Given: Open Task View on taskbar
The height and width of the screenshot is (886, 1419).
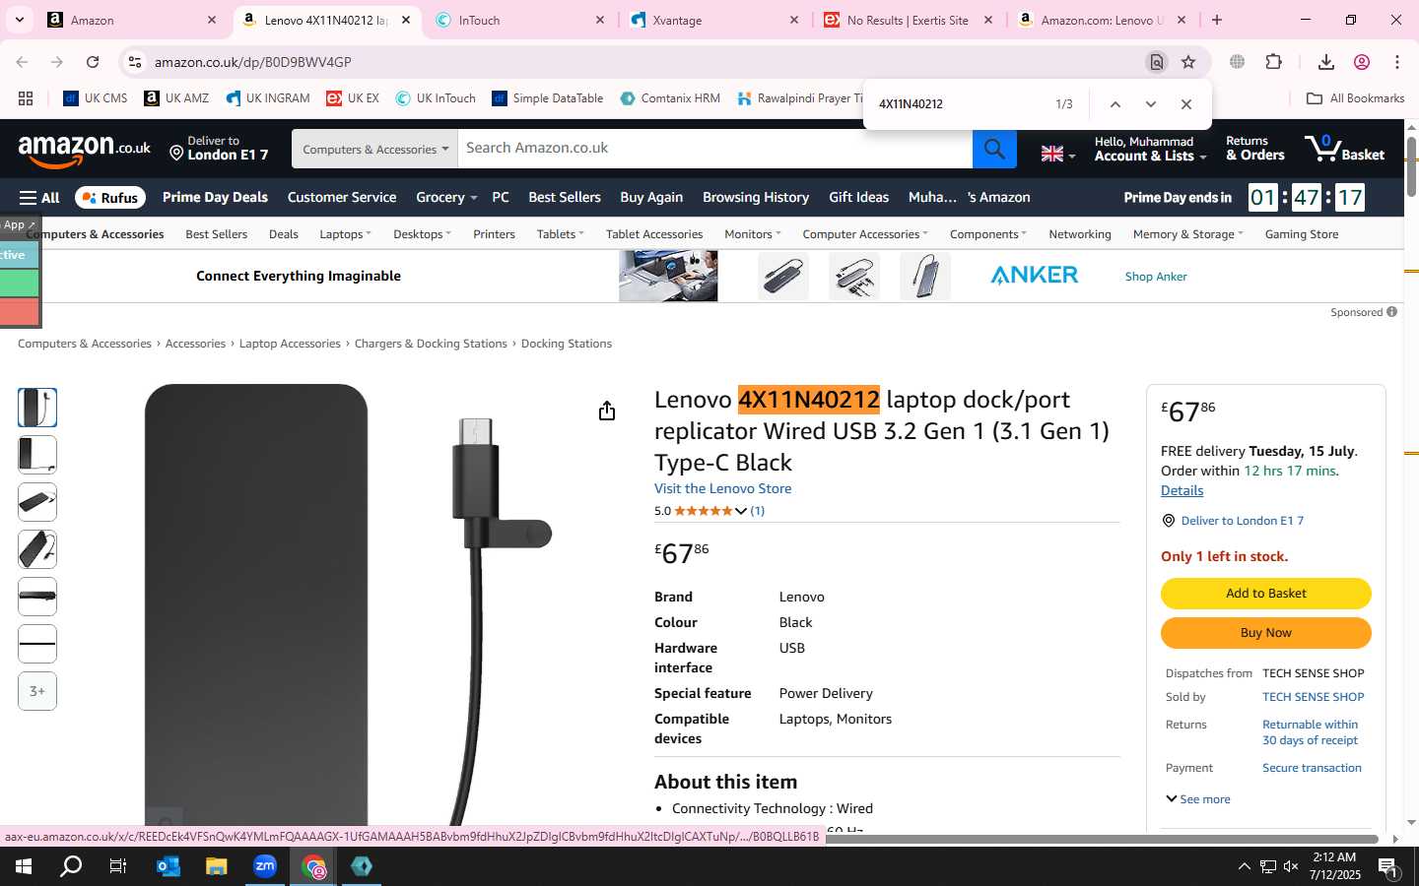Looking at the screenshot, I should click(x=118, y=866).
